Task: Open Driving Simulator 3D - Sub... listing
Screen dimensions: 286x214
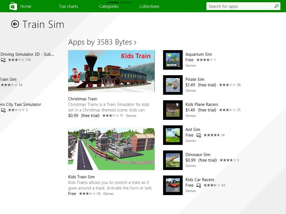Action: point(27,54)
